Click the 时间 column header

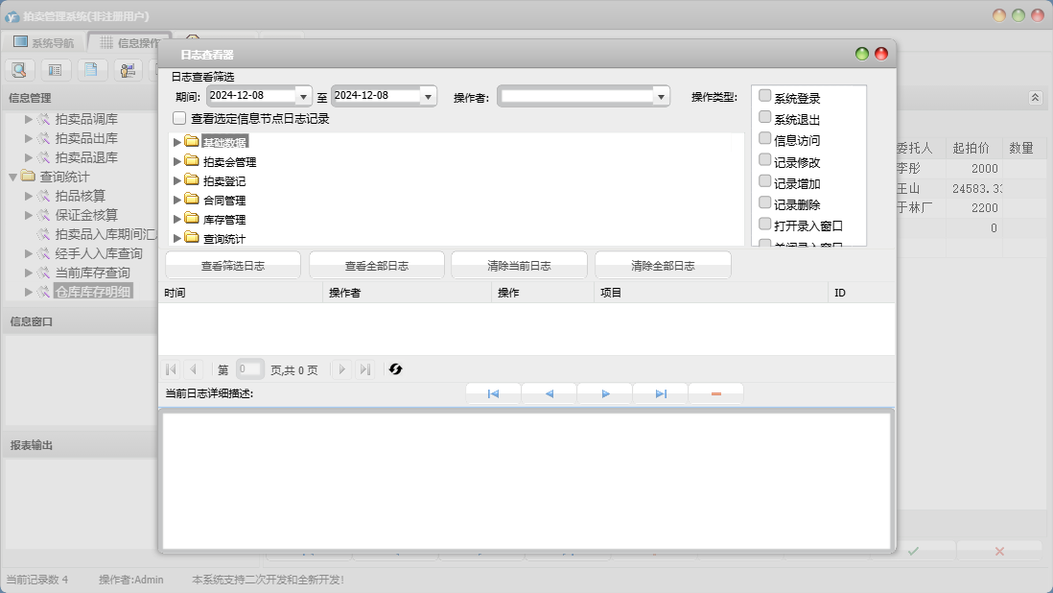[241, 293]
